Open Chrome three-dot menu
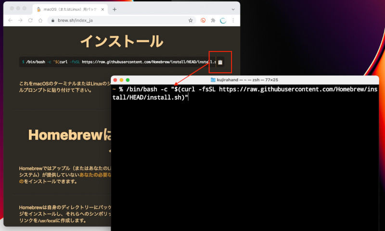 tap(233, 20)
